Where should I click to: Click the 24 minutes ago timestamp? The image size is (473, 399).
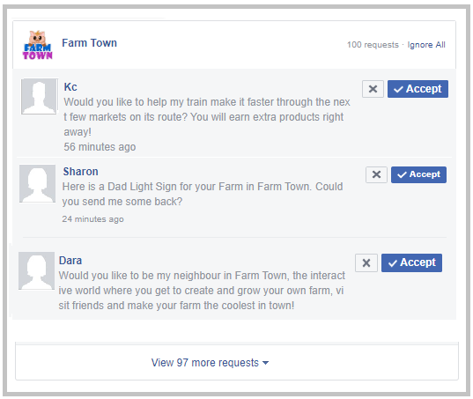92,219
